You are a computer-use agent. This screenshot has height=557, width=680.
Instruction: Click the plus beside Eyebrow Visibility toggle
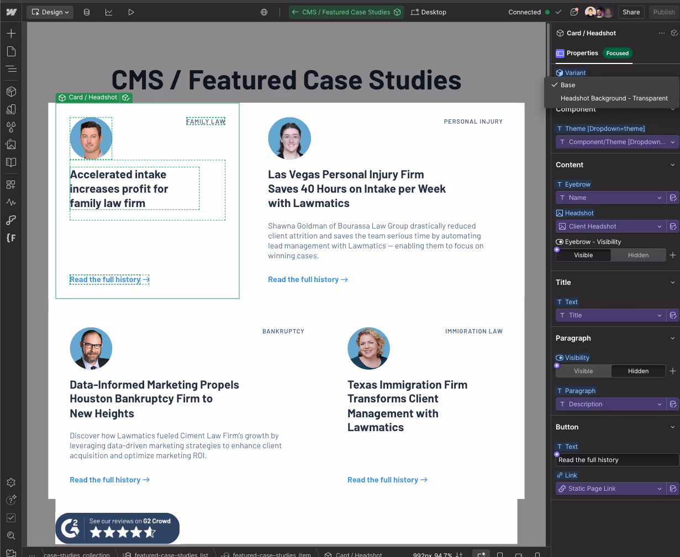(673, 255)
